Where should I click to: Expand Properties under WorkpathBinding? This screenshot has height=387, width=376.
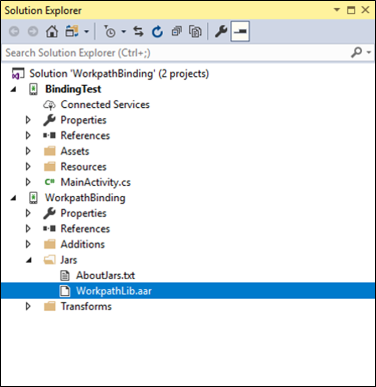pos(28,213)
